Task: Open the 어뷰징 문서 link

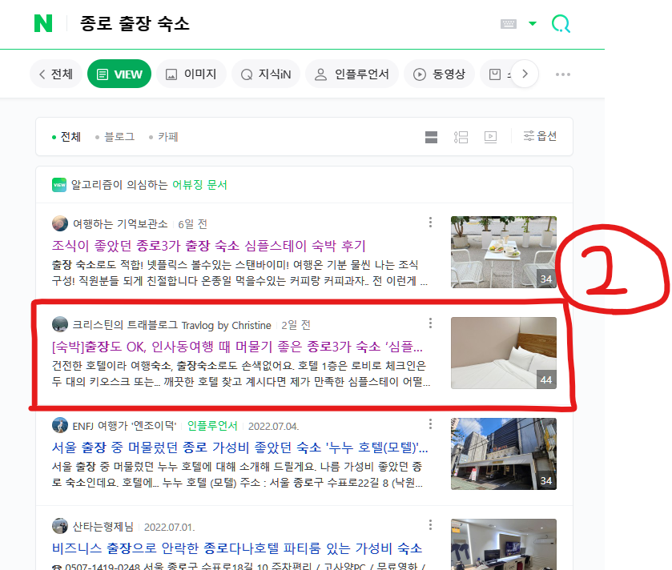Action: click(x=199, y=185)
